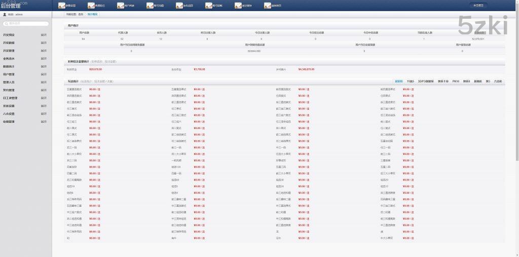Screen dimensions: 519x257
Task: Switch to the PK10 tab
Action: pos(455,81)
